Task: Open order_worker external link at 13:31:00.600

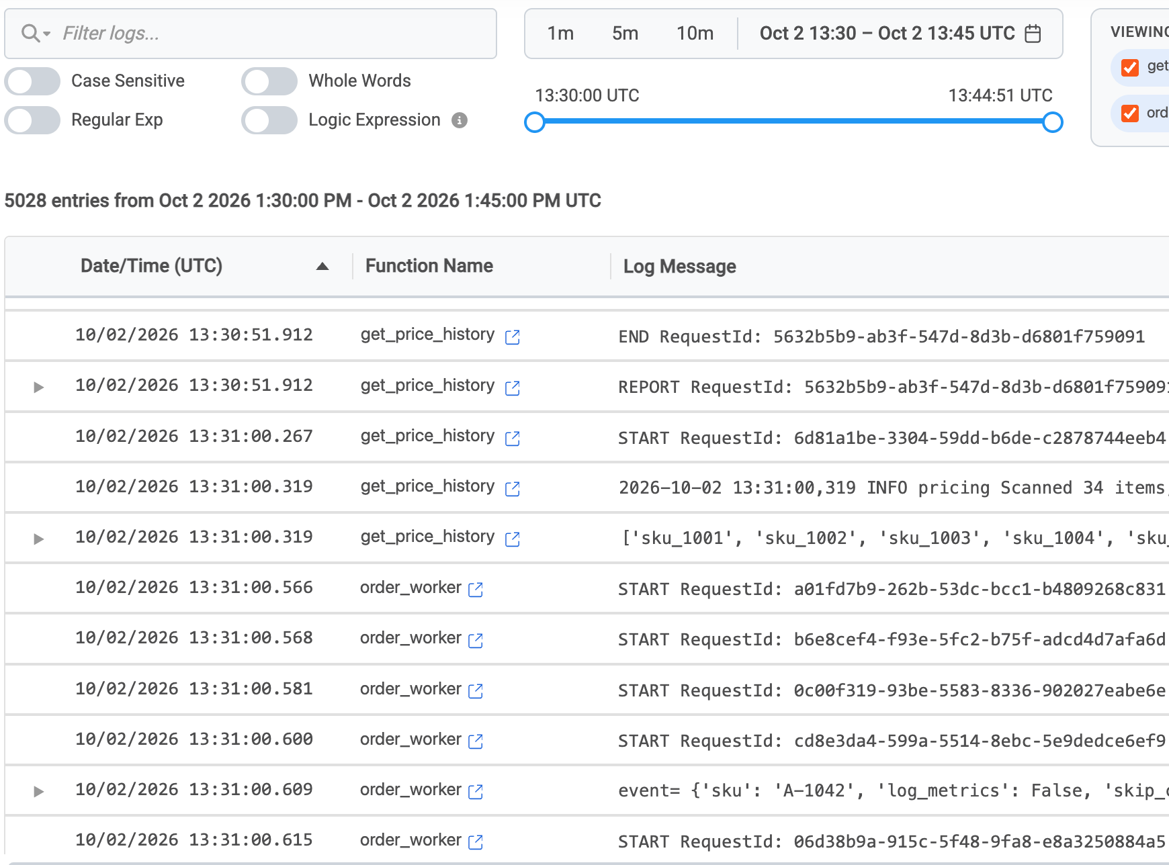Action: [475, 741]
